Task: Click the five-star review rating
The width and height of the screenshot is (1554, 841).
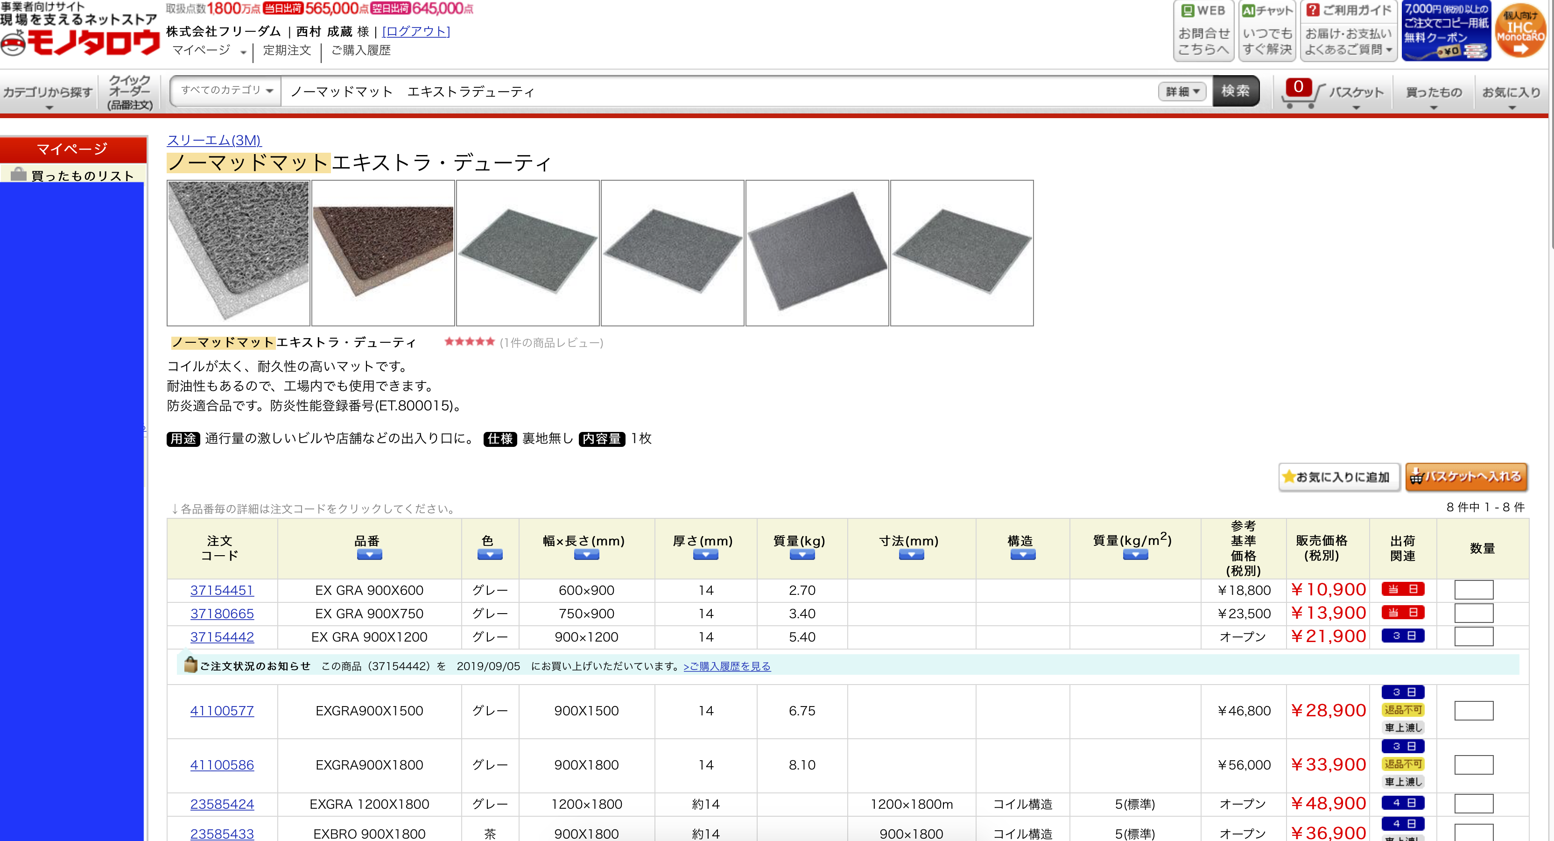Action: tap(469, 342)
